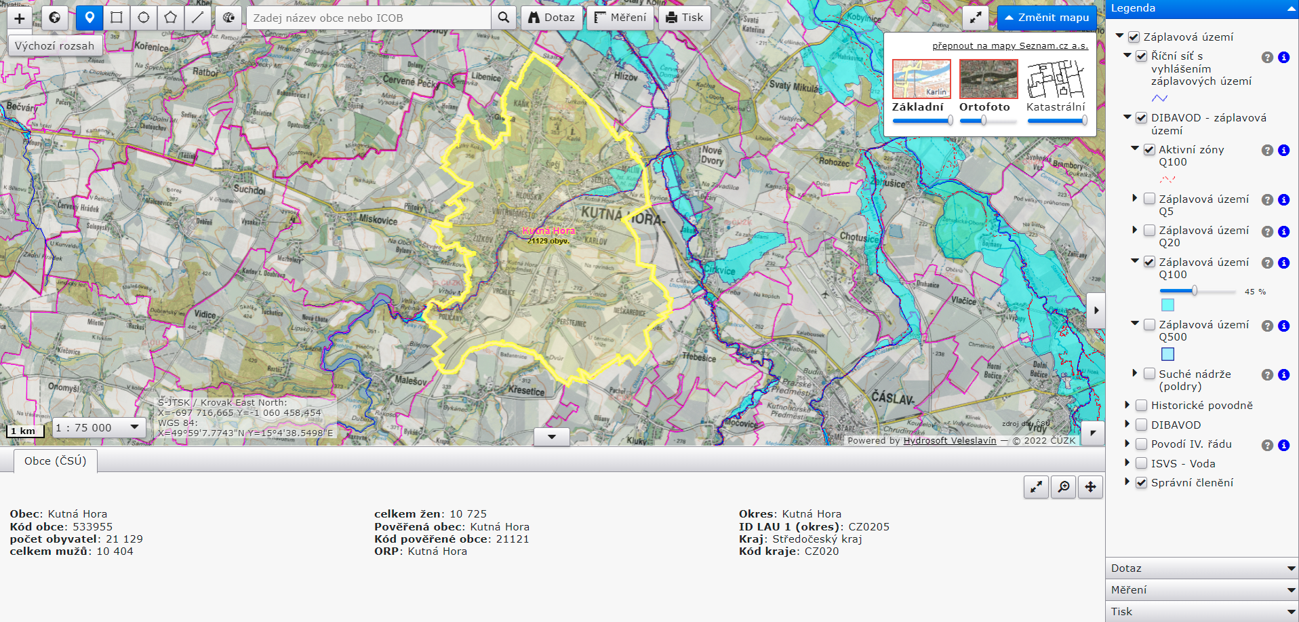
Task: Uncheck Správní členění layer
Action: [x=1141, y=483]
